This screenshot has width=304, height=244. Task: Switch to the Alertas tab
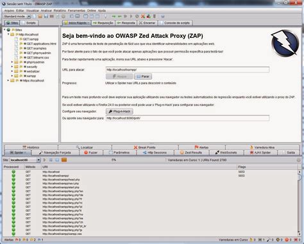click(201, 147)
